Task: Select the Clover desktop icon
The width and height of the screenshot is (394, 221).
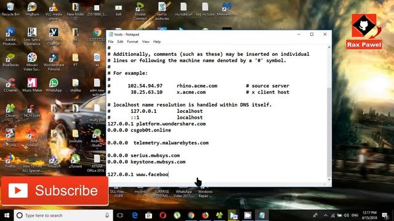Action: point(10,110)
